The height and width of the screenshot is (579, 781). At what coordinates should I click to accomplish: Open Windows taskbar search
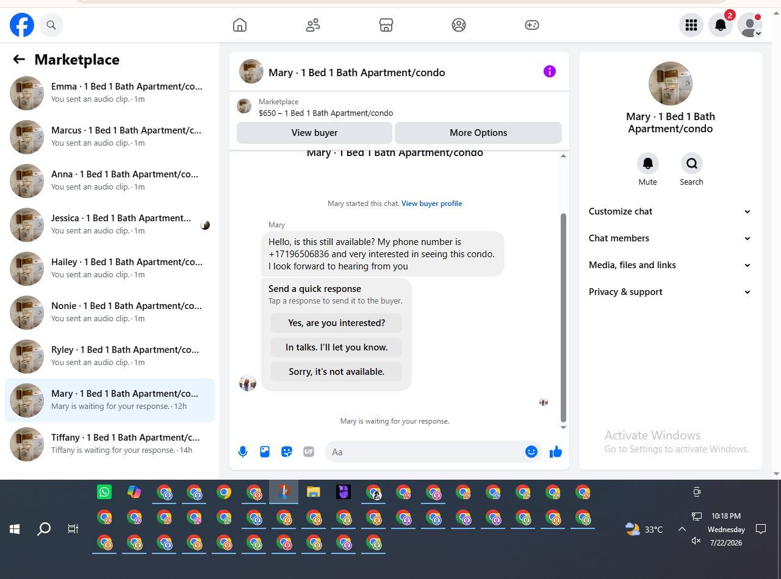pos(44,529)
